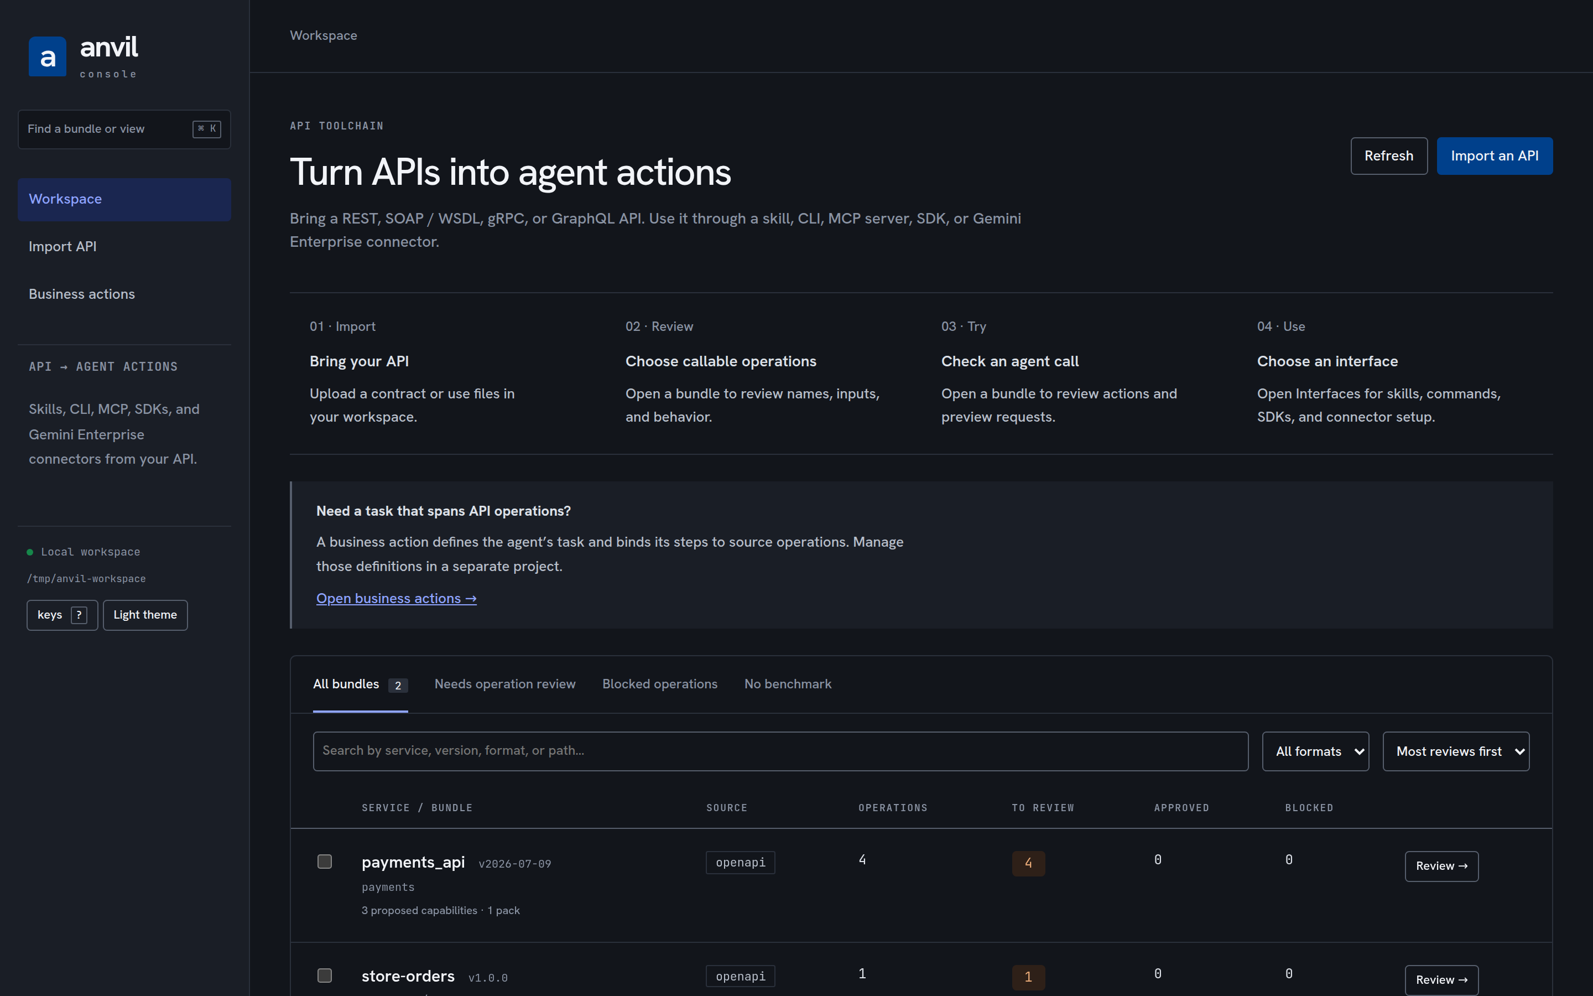
Task: Tick the store-orders bundle checkbox
Action: 325,976
